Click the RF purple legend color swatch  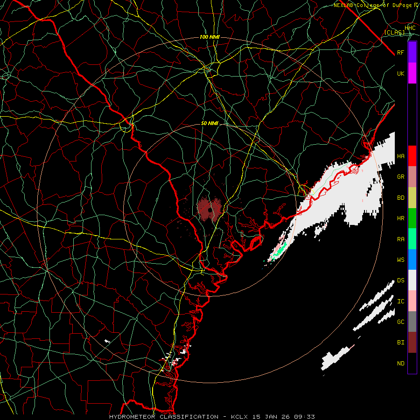(412, 52)
